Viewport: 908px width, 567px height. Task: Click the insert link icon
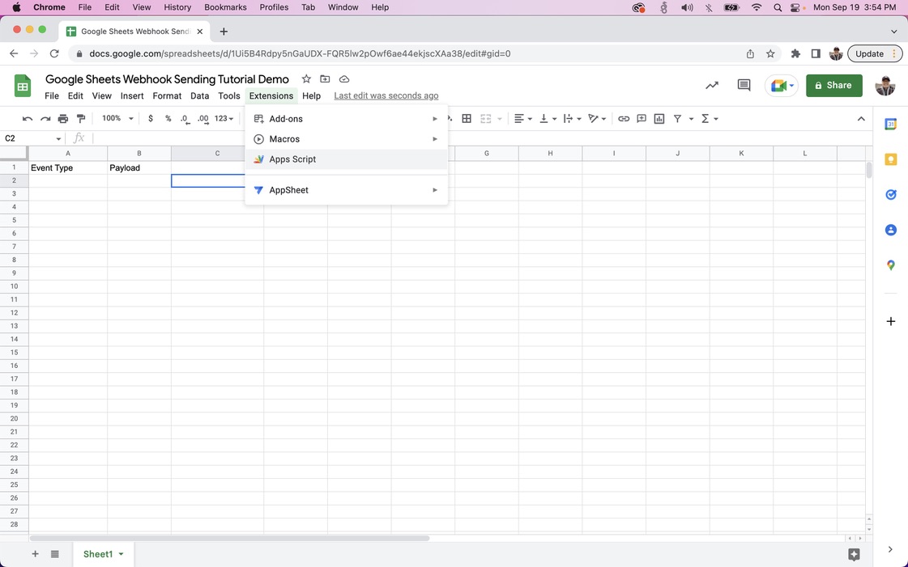pos(624,118)
